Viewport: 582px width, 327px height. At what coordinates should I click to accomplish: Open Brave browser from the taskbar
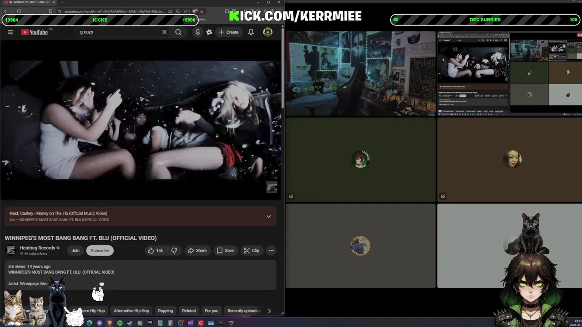110,323
